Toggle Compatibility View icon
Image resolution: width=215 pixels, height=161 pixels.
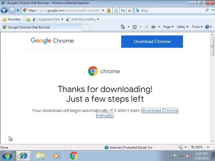(116, 10)
